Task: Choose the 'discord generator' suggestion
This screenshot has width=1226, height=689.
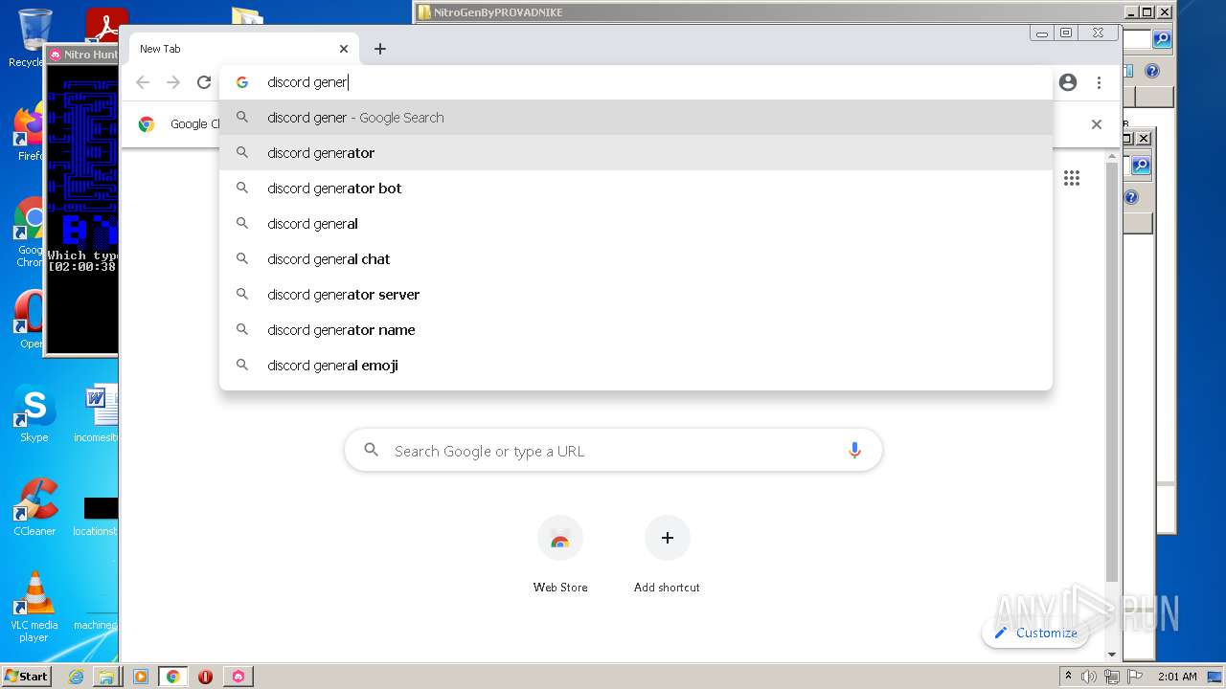Action: [x=636, y=153]
